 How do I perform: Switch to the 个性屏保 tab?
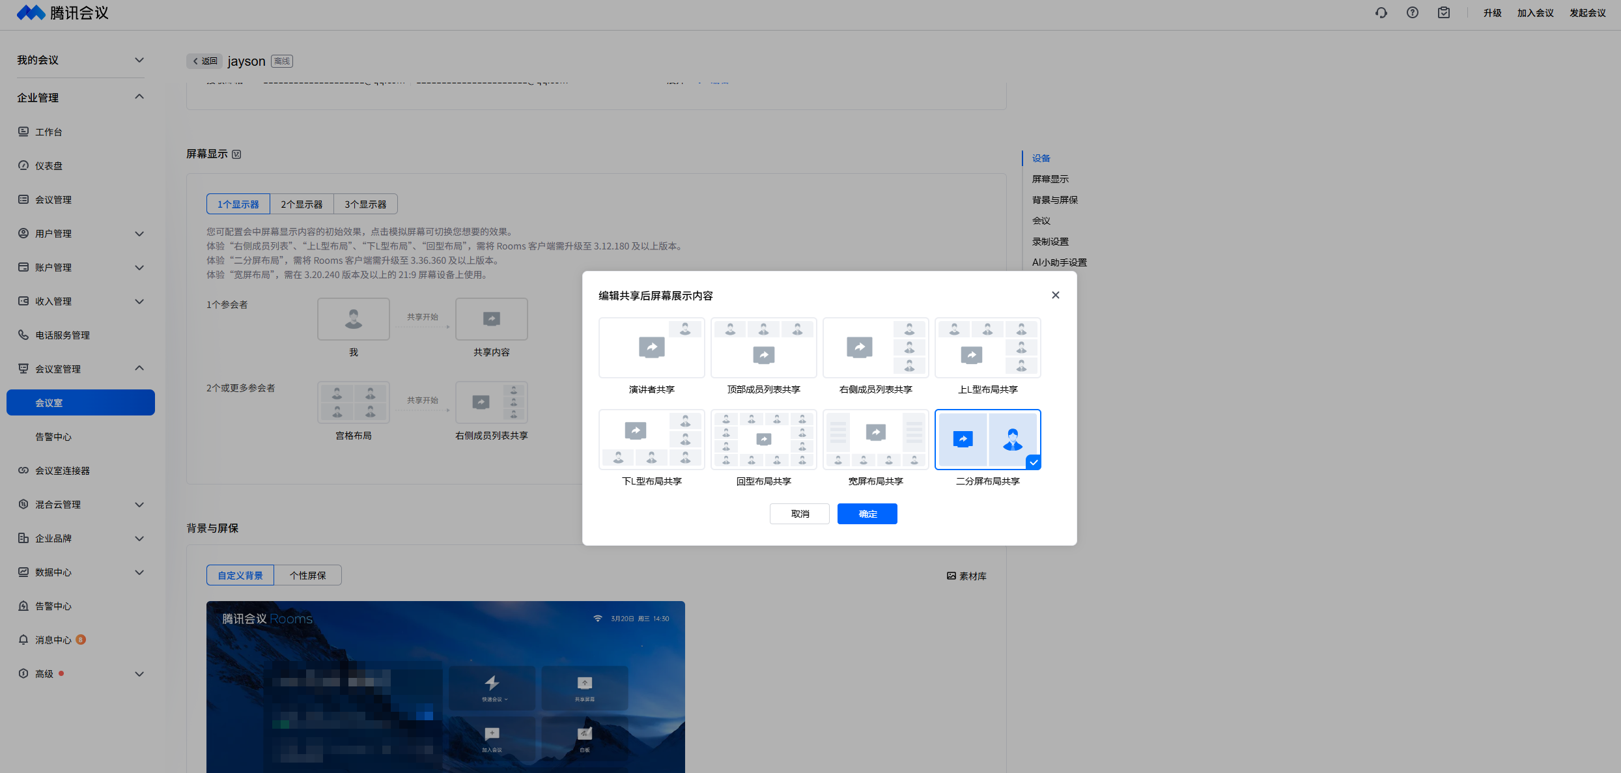[307, 575]
